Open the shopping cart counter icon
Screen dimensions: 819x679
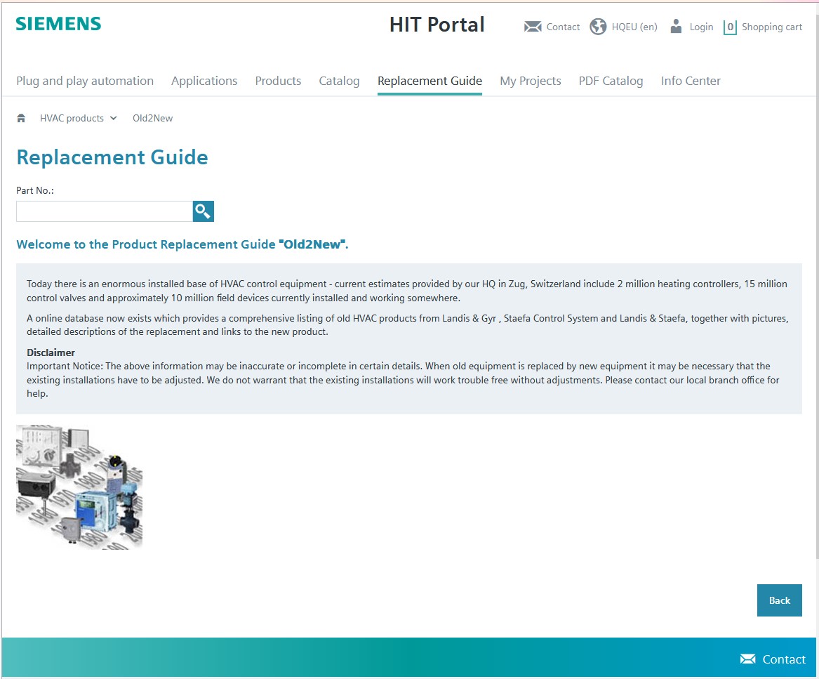pos(730,27)
